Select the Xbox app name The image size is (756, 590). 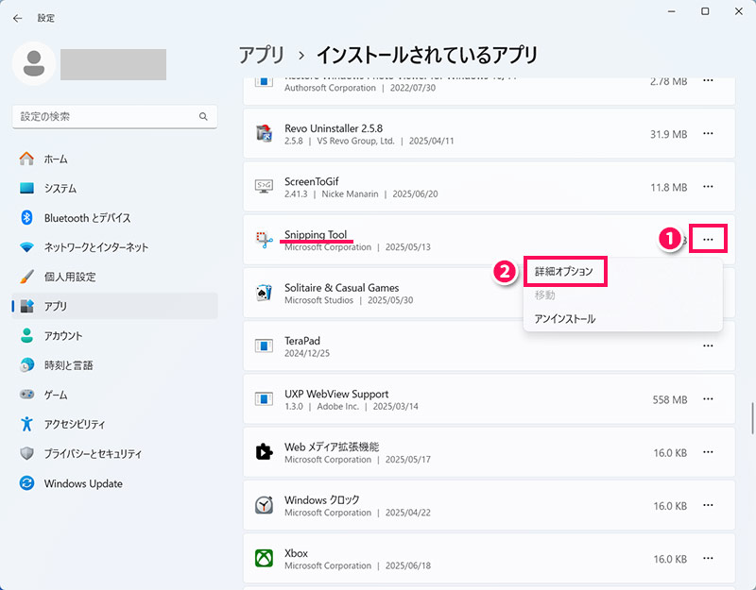click(x=296, y=553)
